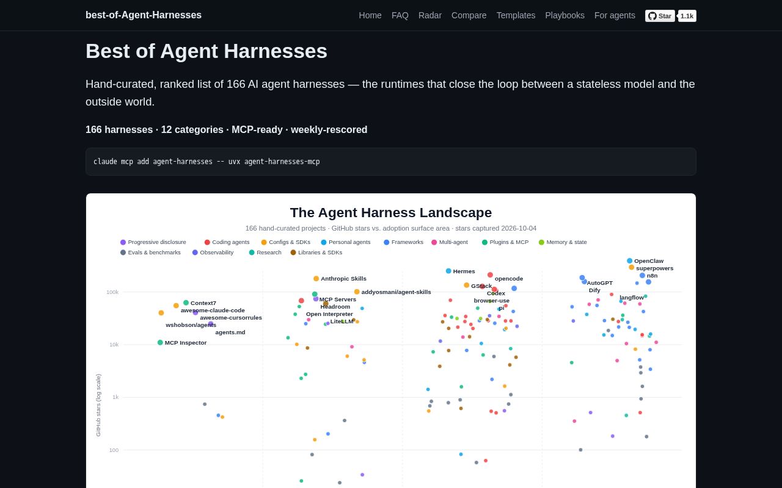Image resolution: width=782 pixels, height=488 pixels.
Task: Toggle Multi-agent legend entry
Action: (450, 242)
